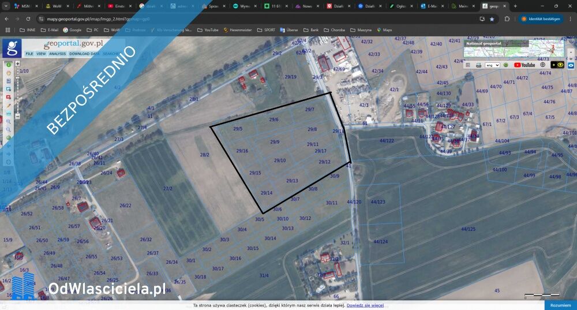Viewport: 577px width, 310px height.
Task: Open apps grid icon in bookmarks bar
Action: (x=8, y=30)
